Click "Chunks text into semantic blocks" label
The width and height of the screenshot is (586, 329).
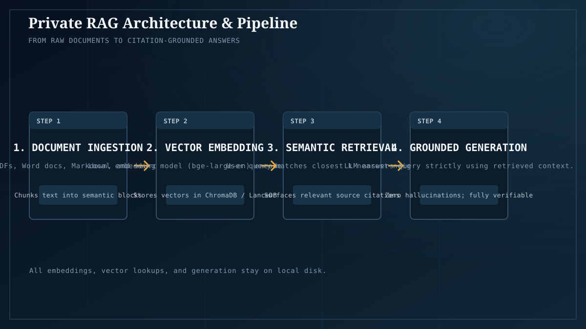coord(78,195)
